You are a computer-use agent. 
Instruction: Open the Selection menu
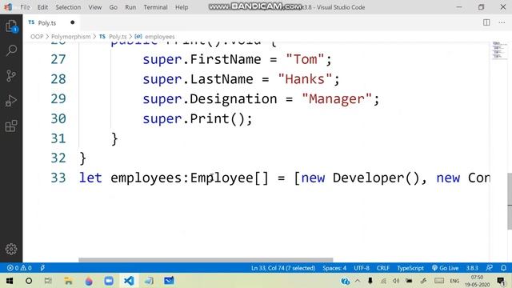pos(68,7)
